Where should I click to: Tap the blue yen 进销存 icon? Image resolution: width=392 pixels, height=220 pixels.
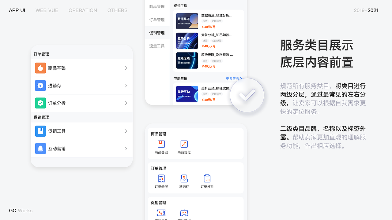click(x=40, y=86)
